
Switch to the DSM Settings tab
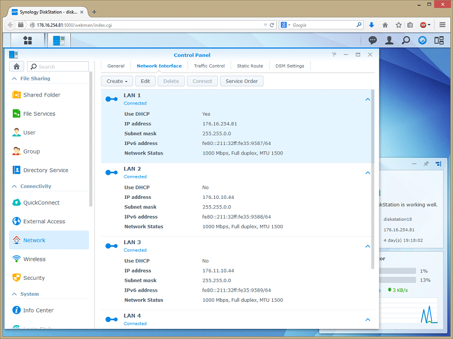(290, 66)
